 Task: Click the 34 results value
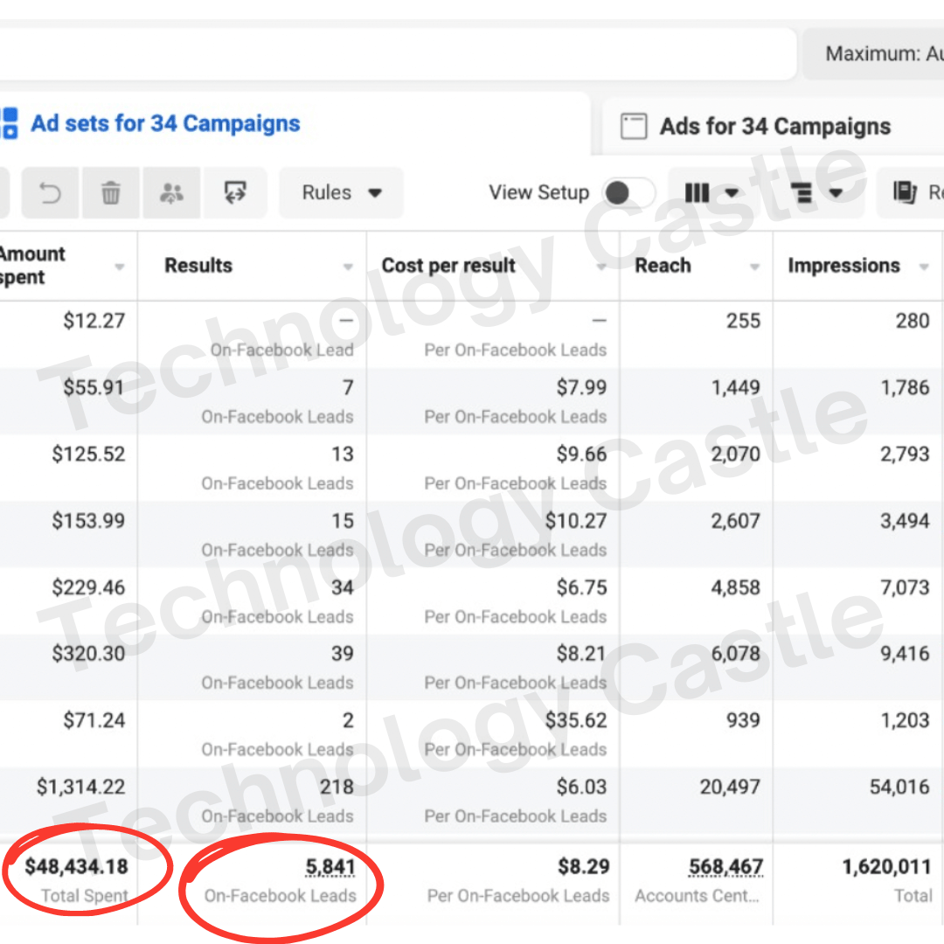(x=342, y=587)
